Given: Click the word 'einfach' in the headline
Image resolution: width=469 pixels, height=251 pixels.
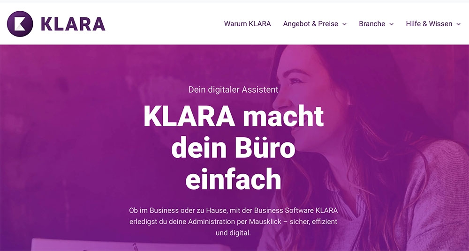Looking at the screenshot, I should (233, 179).
